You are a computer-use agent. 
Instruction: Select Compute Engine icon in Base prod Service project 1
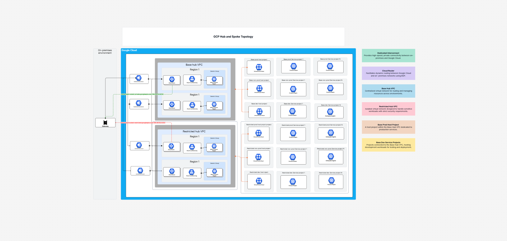tap(293, 66)
